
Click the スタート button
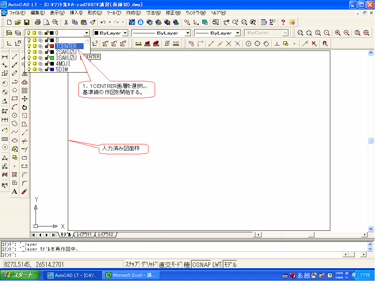pos(19,275)
